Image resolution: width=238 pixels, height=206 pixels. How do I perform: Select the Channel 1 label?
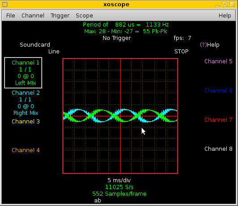26,63
